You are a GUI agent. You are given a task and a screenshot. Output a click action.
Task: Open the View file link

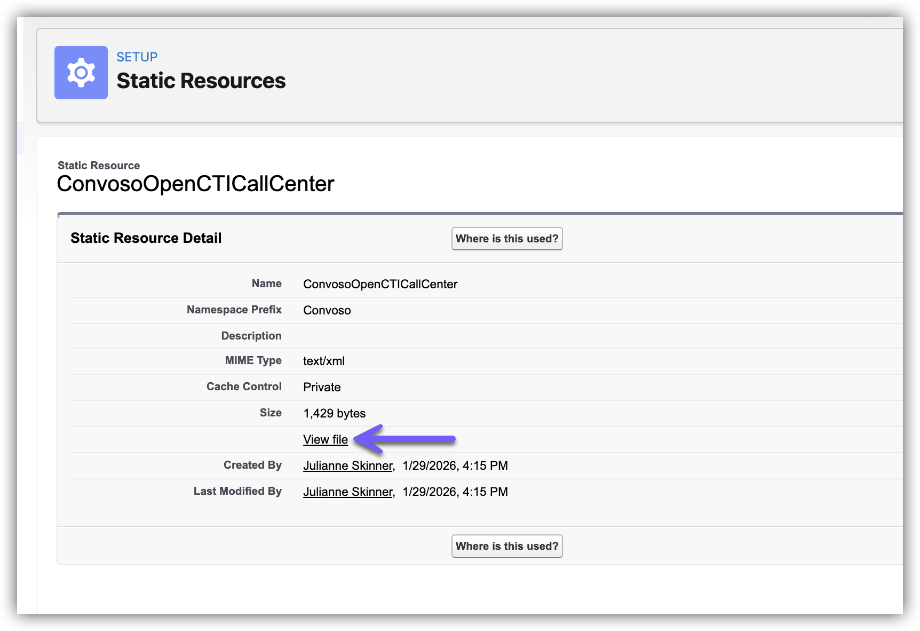click(x=325, y=439)
